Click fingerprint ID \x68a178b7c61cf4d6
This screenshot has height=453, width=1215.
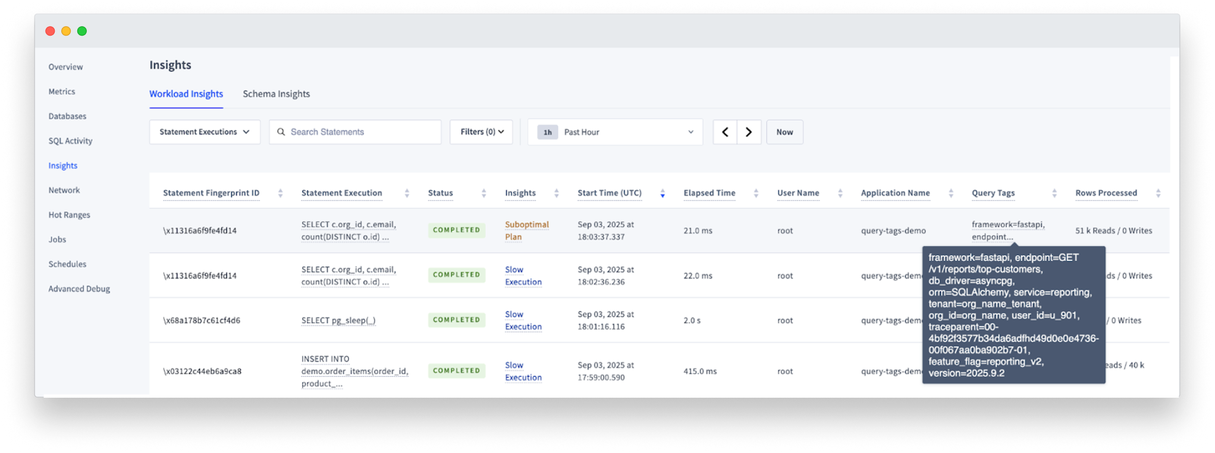coord(202,320)
